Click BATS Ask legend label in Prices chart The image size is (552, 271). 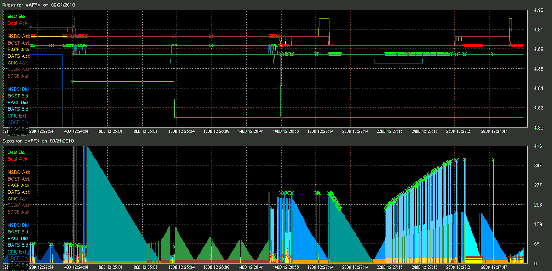point(18,56)
